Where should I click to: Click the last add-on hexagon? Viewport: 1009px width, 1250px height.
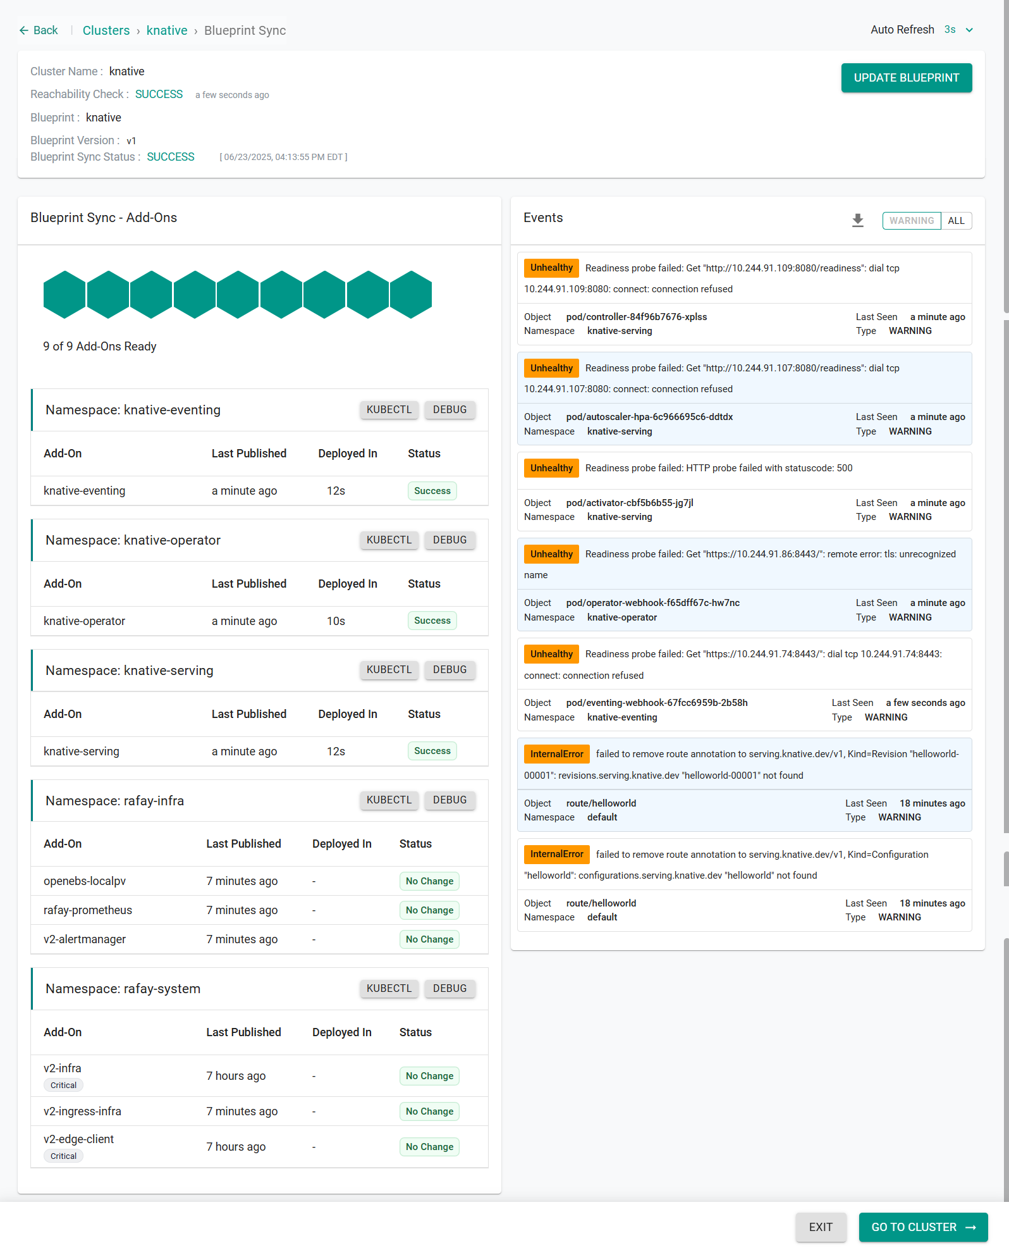pos(411,295)
